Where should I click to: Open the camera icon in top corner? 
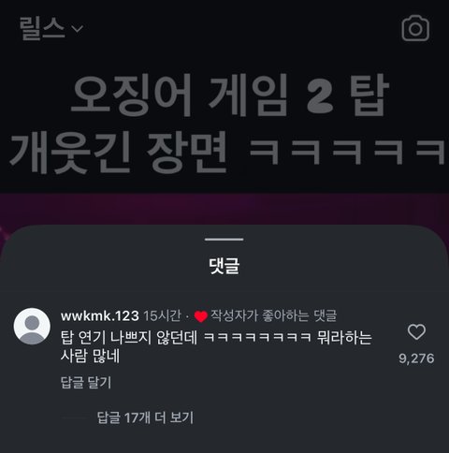click(415, 28)
